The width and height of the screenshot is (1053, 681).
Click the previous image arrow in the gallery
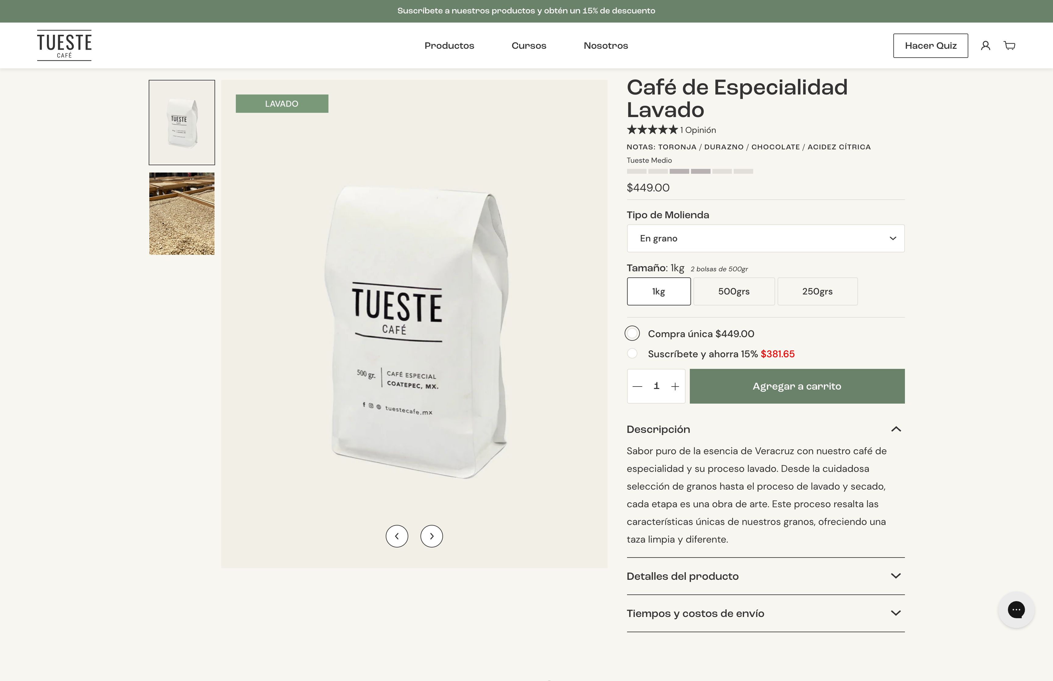(x=397, y=536)
